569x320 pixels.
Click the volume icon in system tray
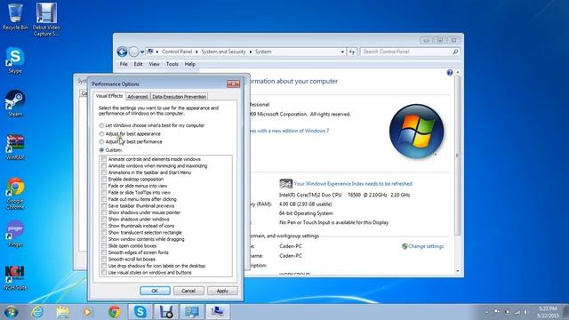tap(525, 312)
